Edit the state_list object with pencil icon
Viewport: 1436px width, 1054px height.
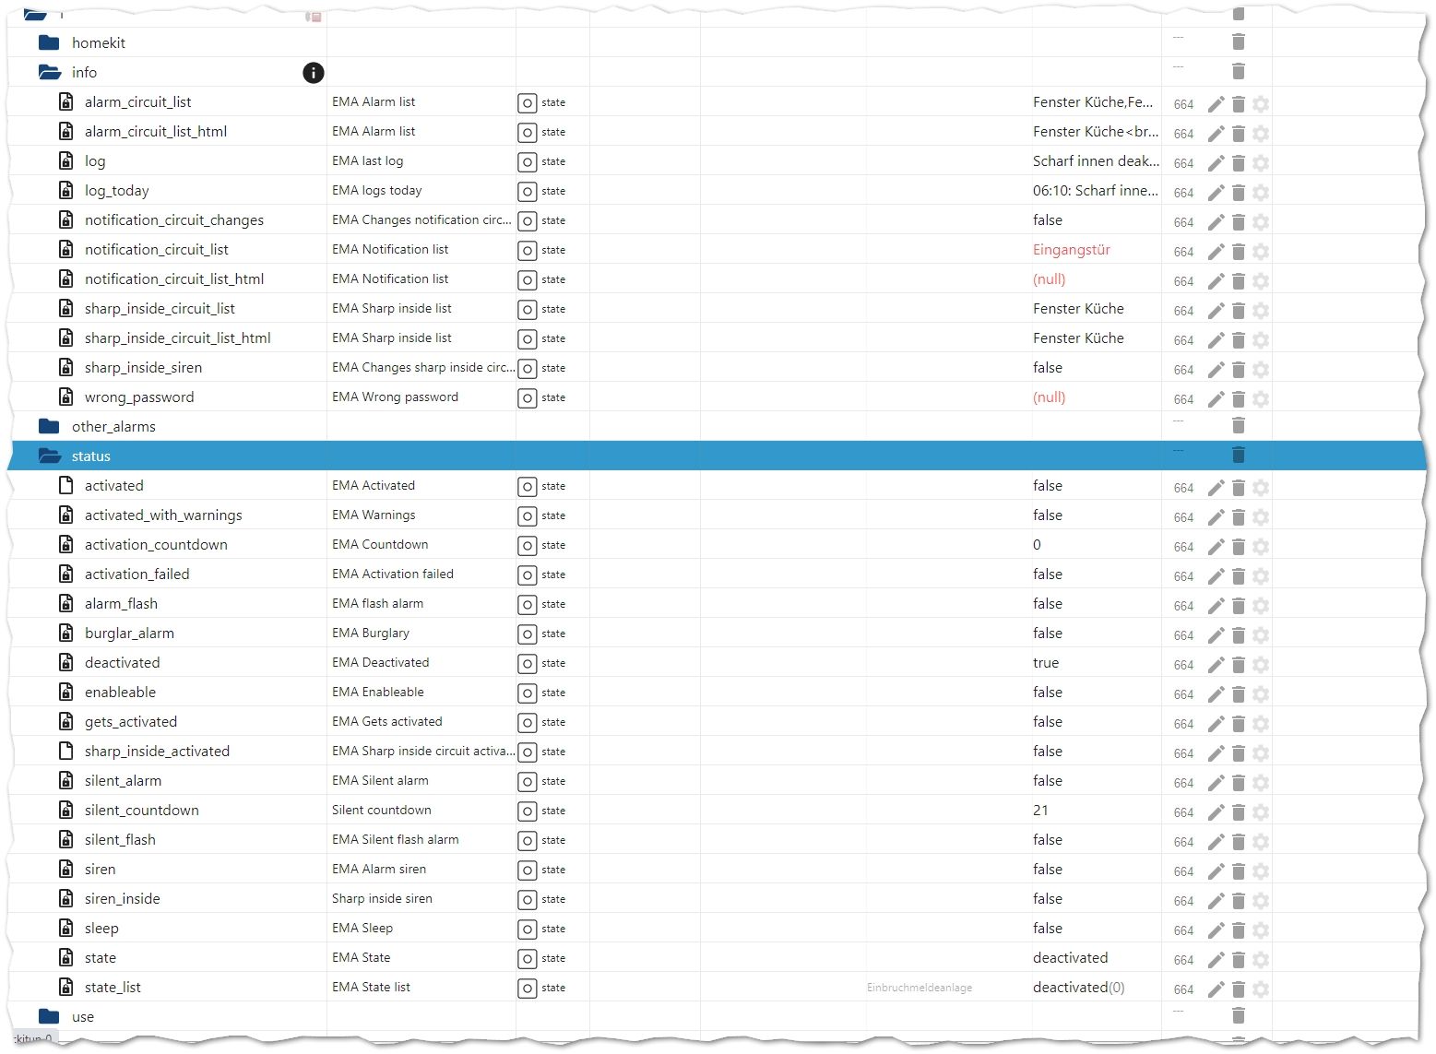click(1216, 989)
